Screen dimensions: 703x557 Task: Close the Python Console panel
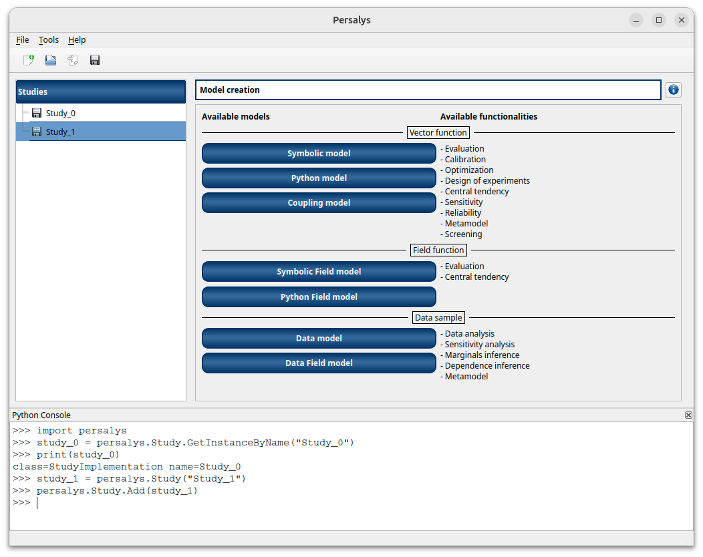(x=688, y=415)
